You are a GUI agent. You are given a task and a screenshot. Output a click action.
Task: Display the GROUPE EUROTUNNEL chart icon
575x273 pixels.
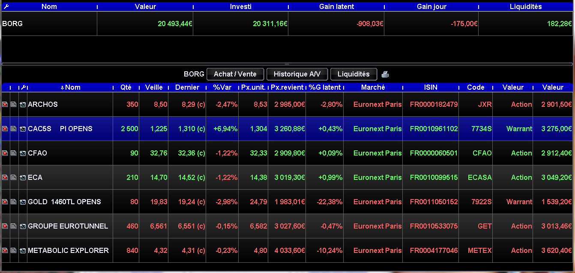tap(23, 226)
